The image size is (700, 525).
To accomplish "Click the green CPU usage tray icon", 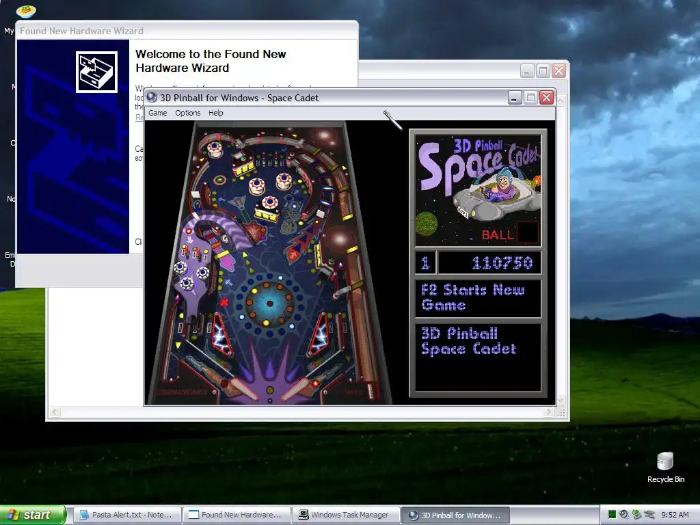I will tap(612, 515).
